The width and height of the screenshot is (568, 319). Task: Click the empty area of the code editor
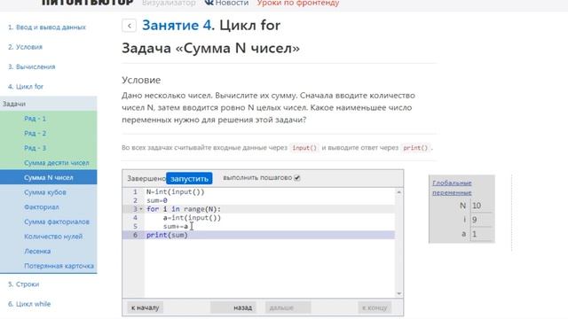click(x=270, y=268)
